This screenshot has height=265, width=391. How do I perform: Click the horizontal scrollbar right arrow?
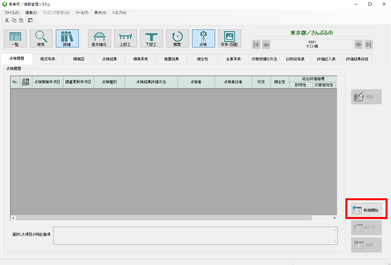(335, 218)
